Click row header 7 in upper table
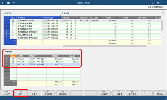 click(7, 38)
